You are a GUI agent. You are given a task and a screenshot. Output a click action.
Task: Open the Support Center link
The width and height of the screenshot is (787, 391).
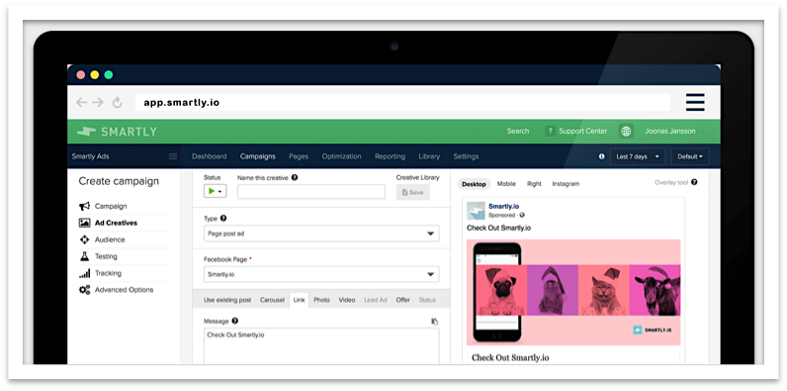582,132
